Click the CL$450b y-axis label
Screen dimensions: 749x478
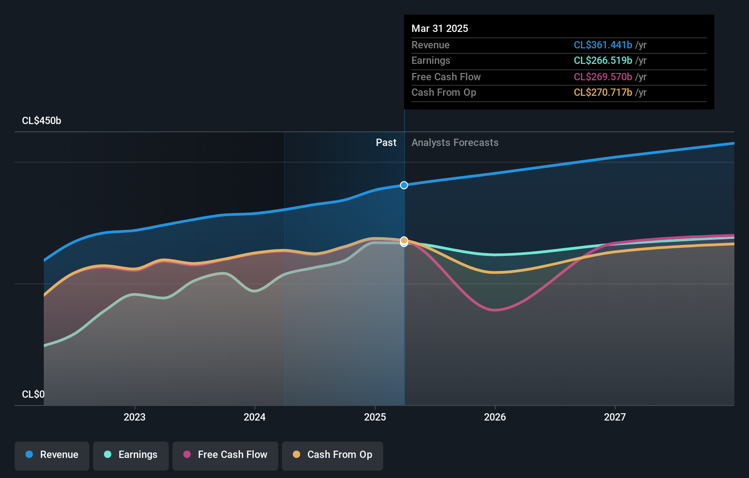coord(42,121)
